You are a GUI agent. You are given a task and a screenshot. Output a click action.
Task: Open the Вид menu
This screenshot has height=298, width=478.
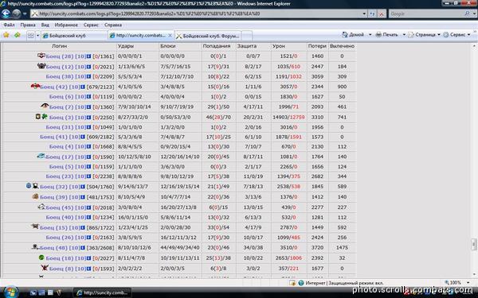point(45,25)
